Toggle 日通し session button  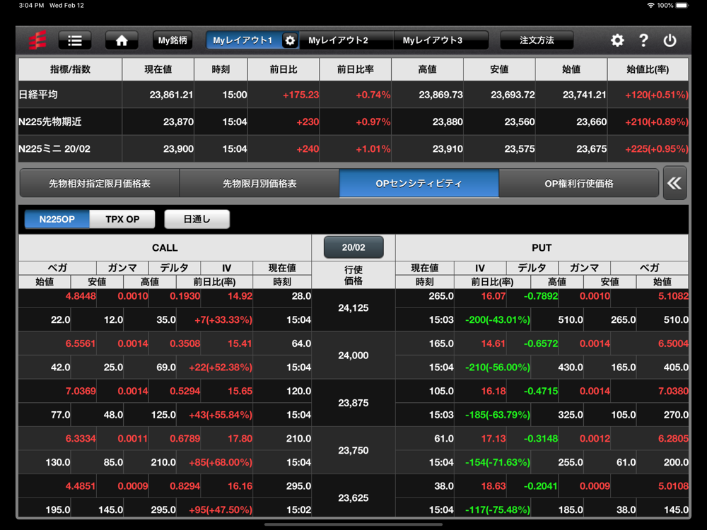(x=197, y=220)
